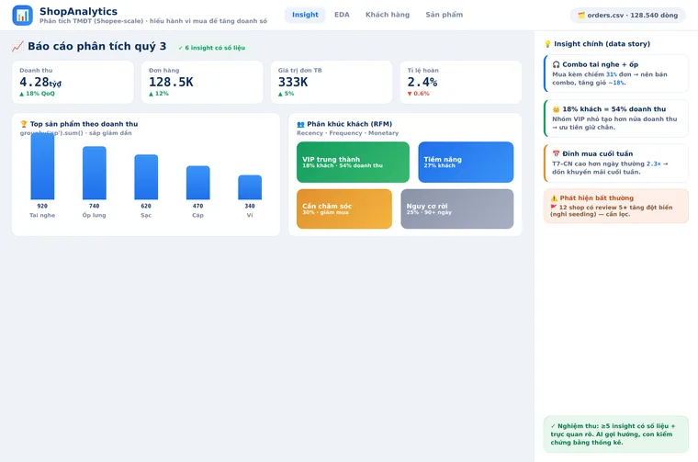
Task: Select the Nguy cơ rời segment
Action: [457, 208]
